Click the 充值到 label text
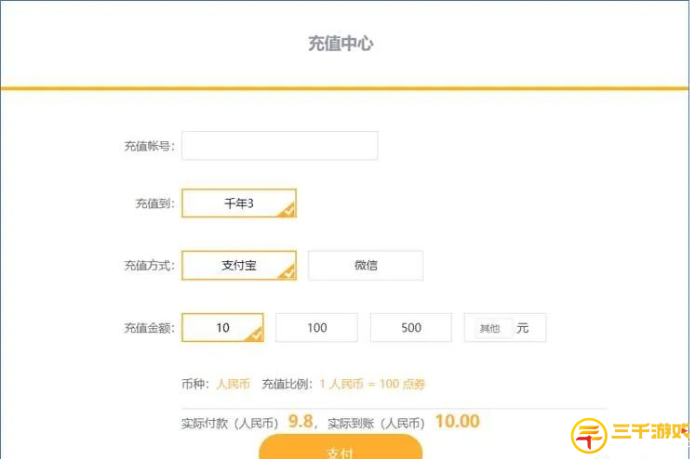This screenshot has width=695, height=459. [x=155, y=203]
